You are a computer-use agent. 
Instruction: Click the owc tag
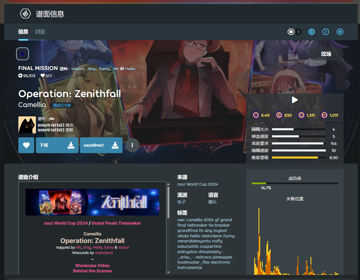click(181, 220)
